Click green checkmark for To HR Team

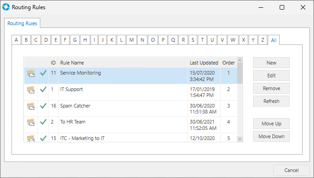click(43, 122)
